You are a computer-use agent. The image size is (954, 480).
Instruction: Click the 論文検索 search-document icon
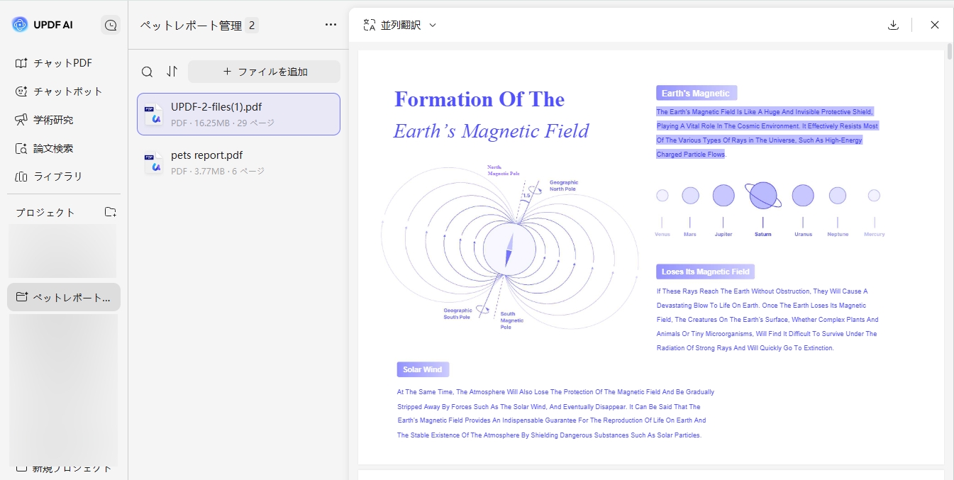(x=21, y=148)
